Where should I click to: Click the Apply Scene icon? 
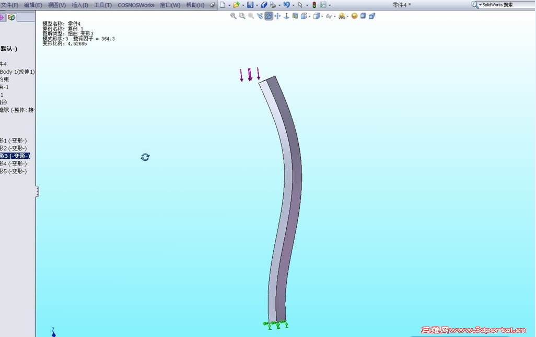click(342, 16)
